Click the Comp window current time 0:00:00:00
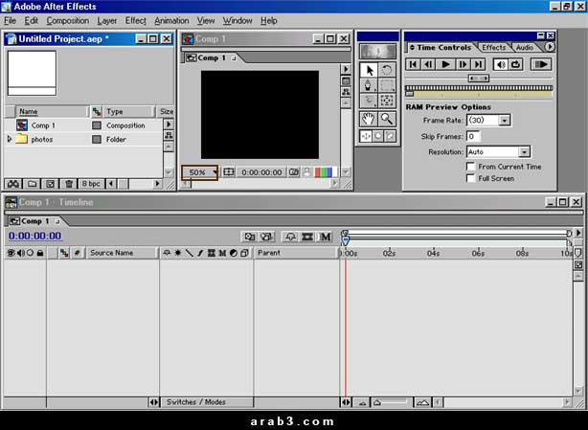 click(x=261, y=172)
